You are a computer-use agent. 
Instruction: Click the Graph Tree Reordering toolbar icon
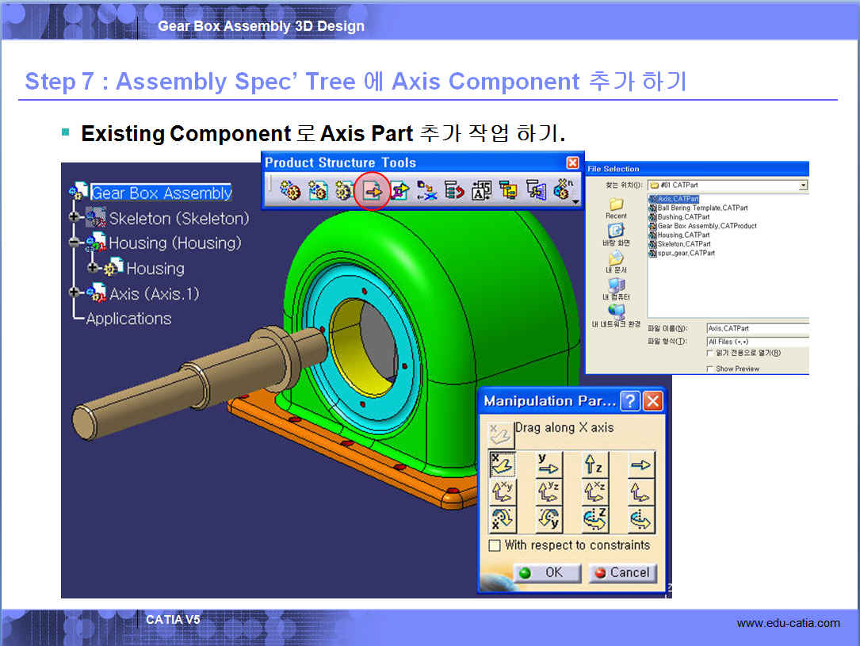coord(454,190)
